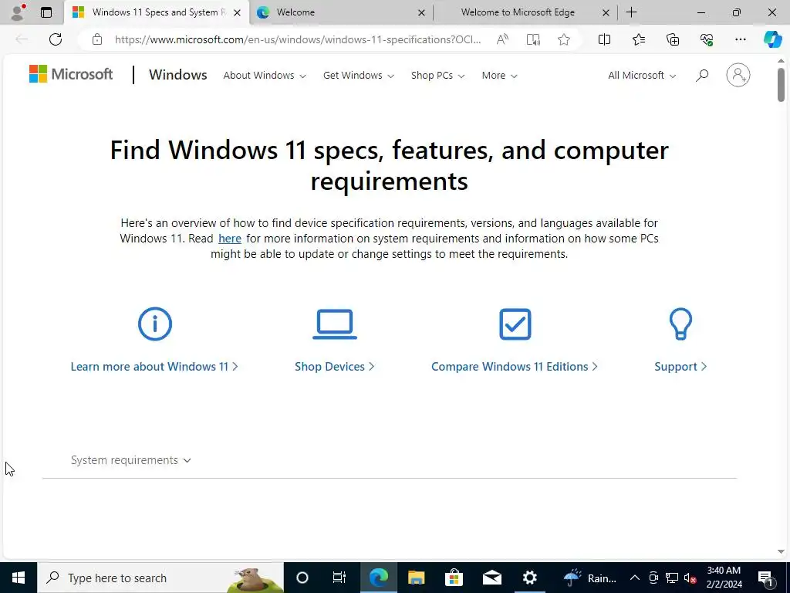Open Cortana circle in taskbar
The height and width of the screenshot is (593, 790).
(302, 578)
